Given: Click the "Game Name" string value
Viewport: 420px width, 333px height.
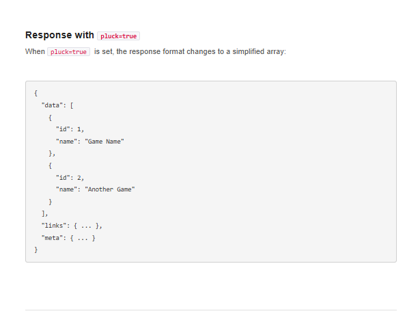Looking at the screenshot, I should pos(104,141).
